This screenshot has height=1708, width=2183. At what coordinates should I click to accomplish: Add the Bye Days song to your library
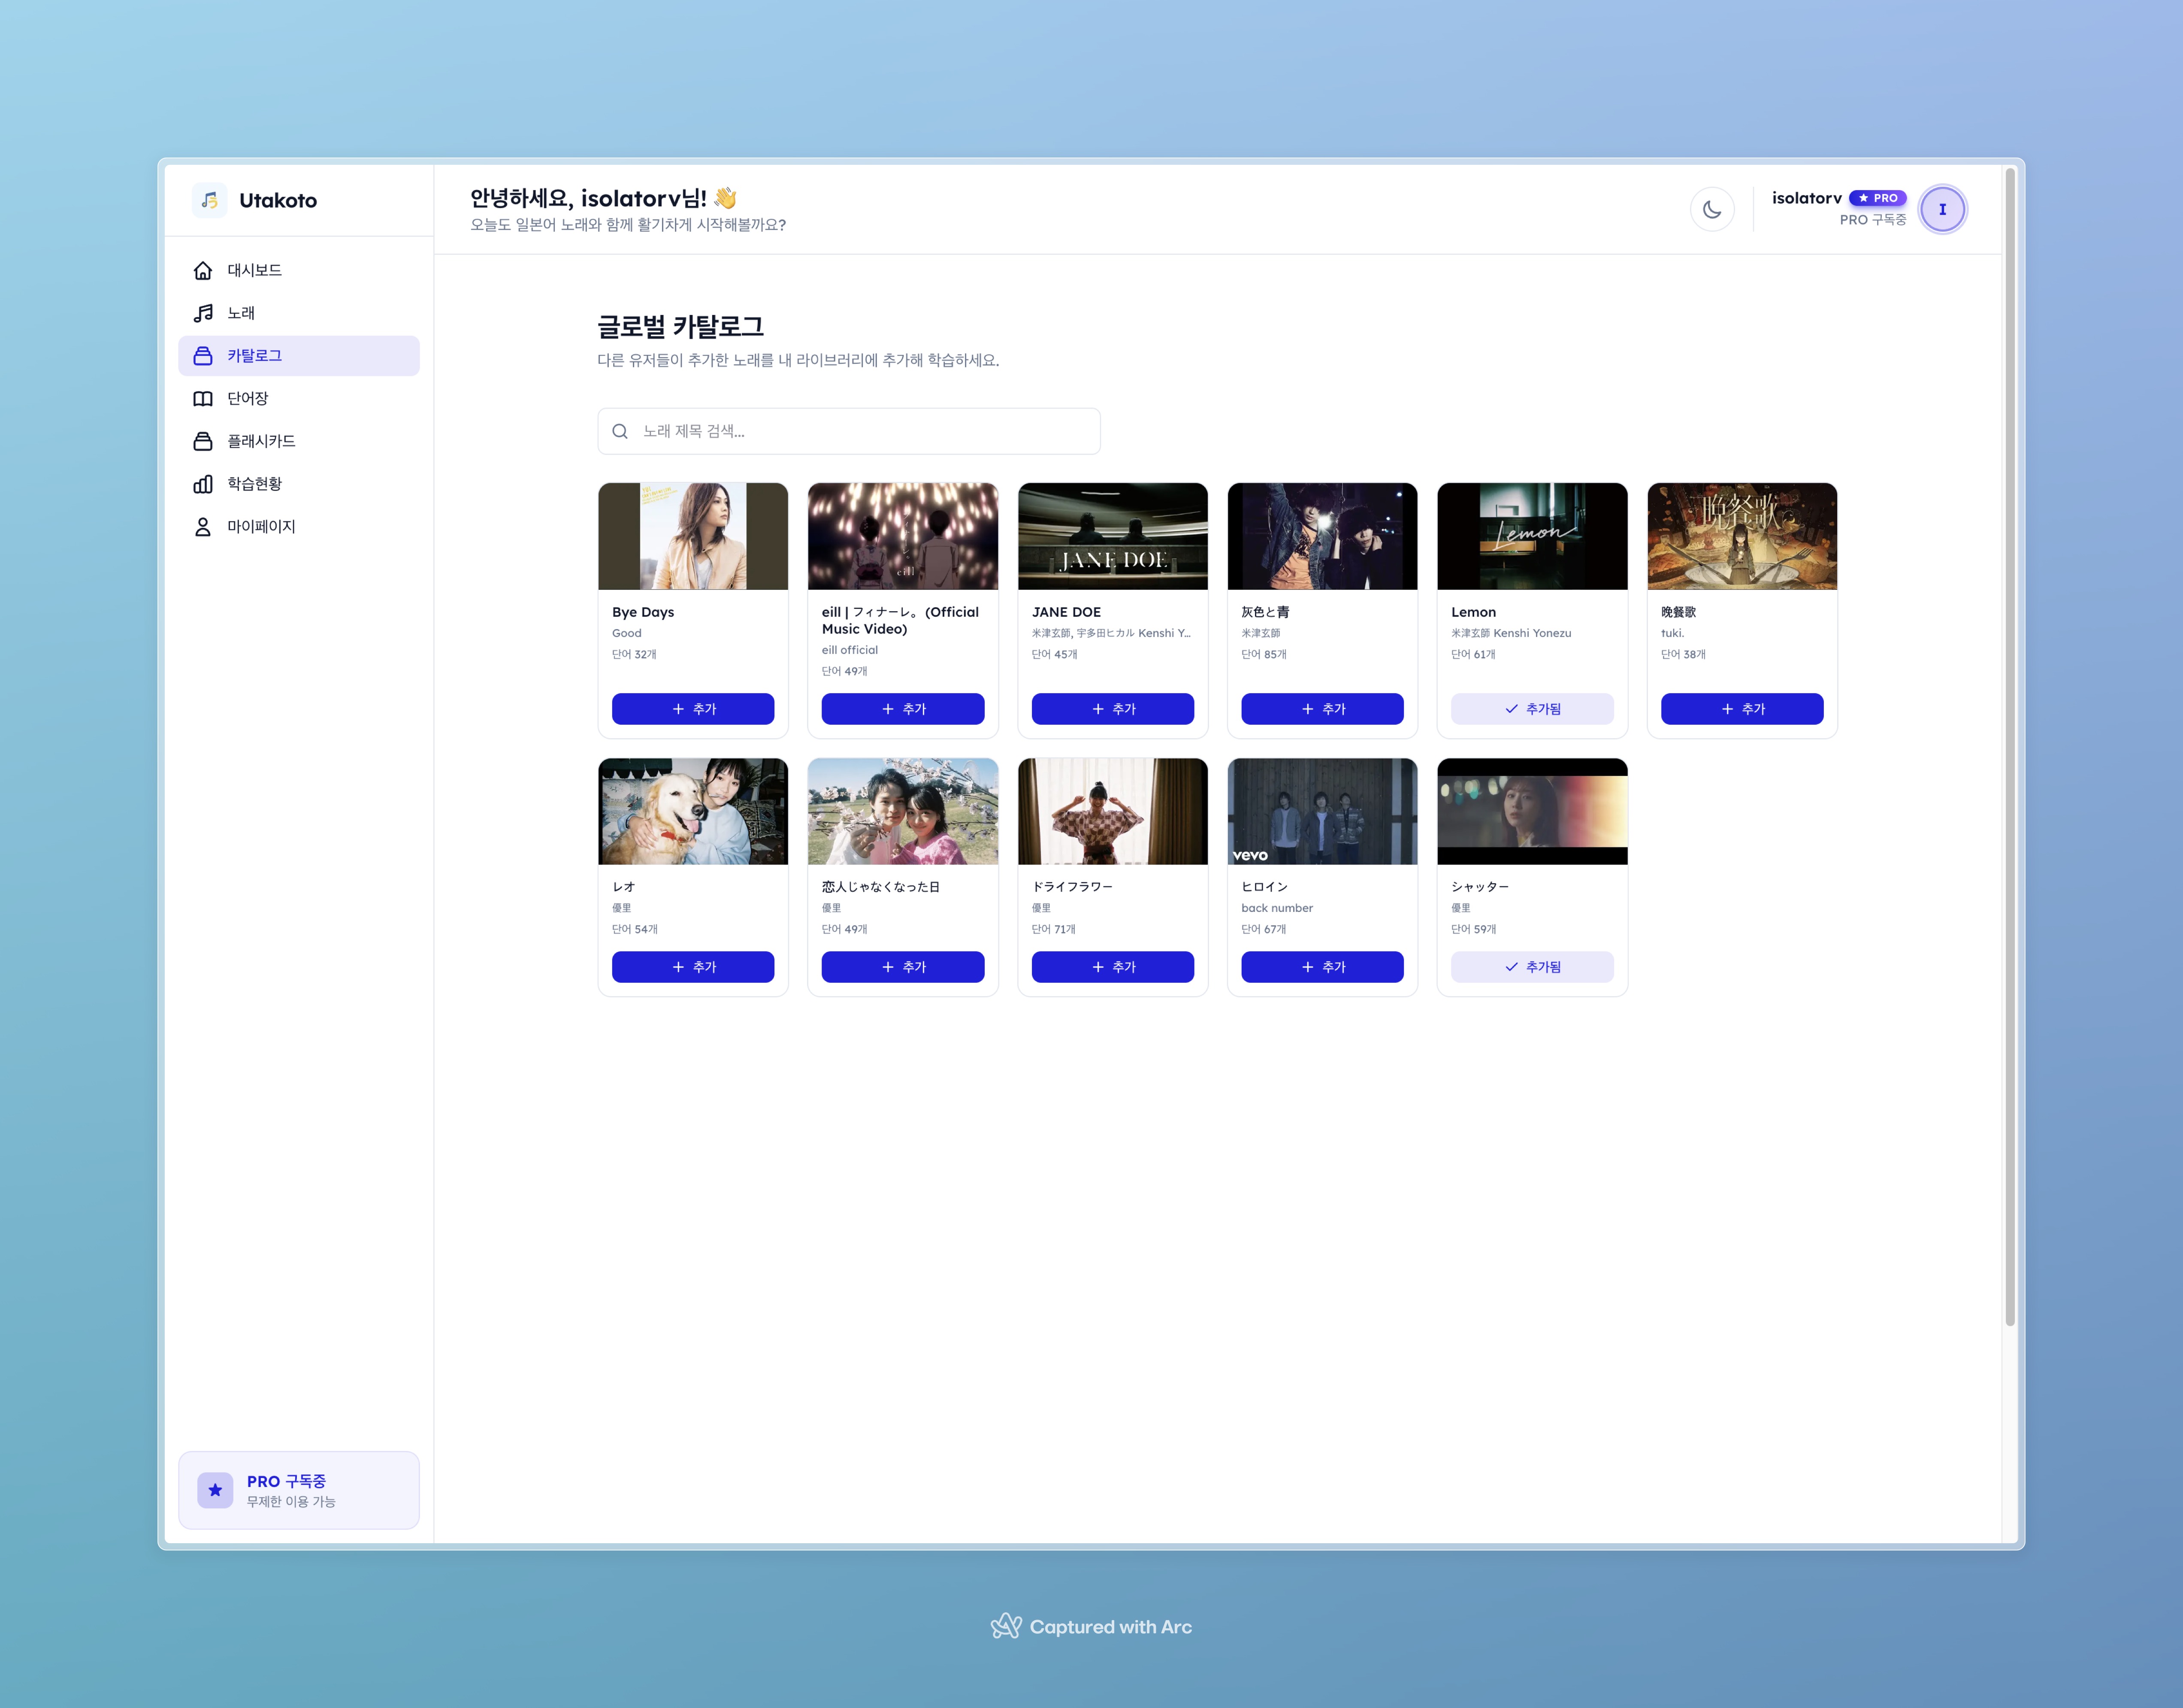pyautogui.click(x=692, y=709)
